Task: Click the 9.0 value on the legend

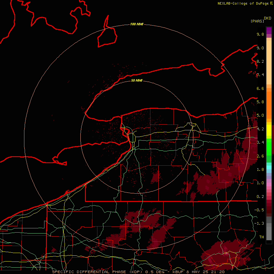Action: (260, 48)
